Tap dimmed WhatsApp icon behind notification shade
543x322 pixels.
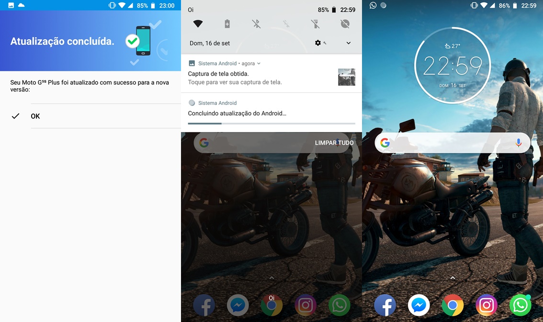click(339, 305)
